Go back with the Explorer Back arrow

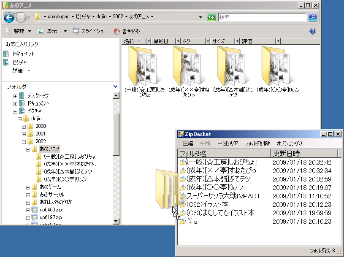[9, 18]
